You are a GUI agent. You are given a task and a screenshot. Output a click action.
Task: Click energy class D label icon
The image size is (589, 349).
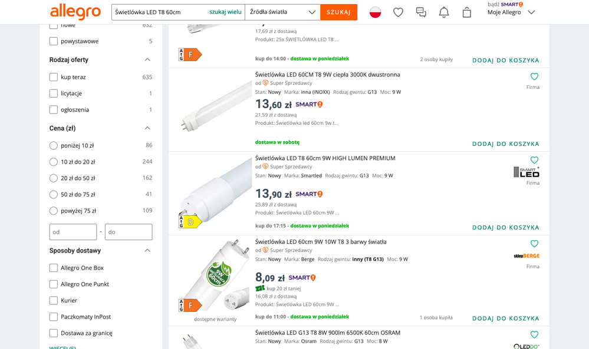(x=190, y=222)
